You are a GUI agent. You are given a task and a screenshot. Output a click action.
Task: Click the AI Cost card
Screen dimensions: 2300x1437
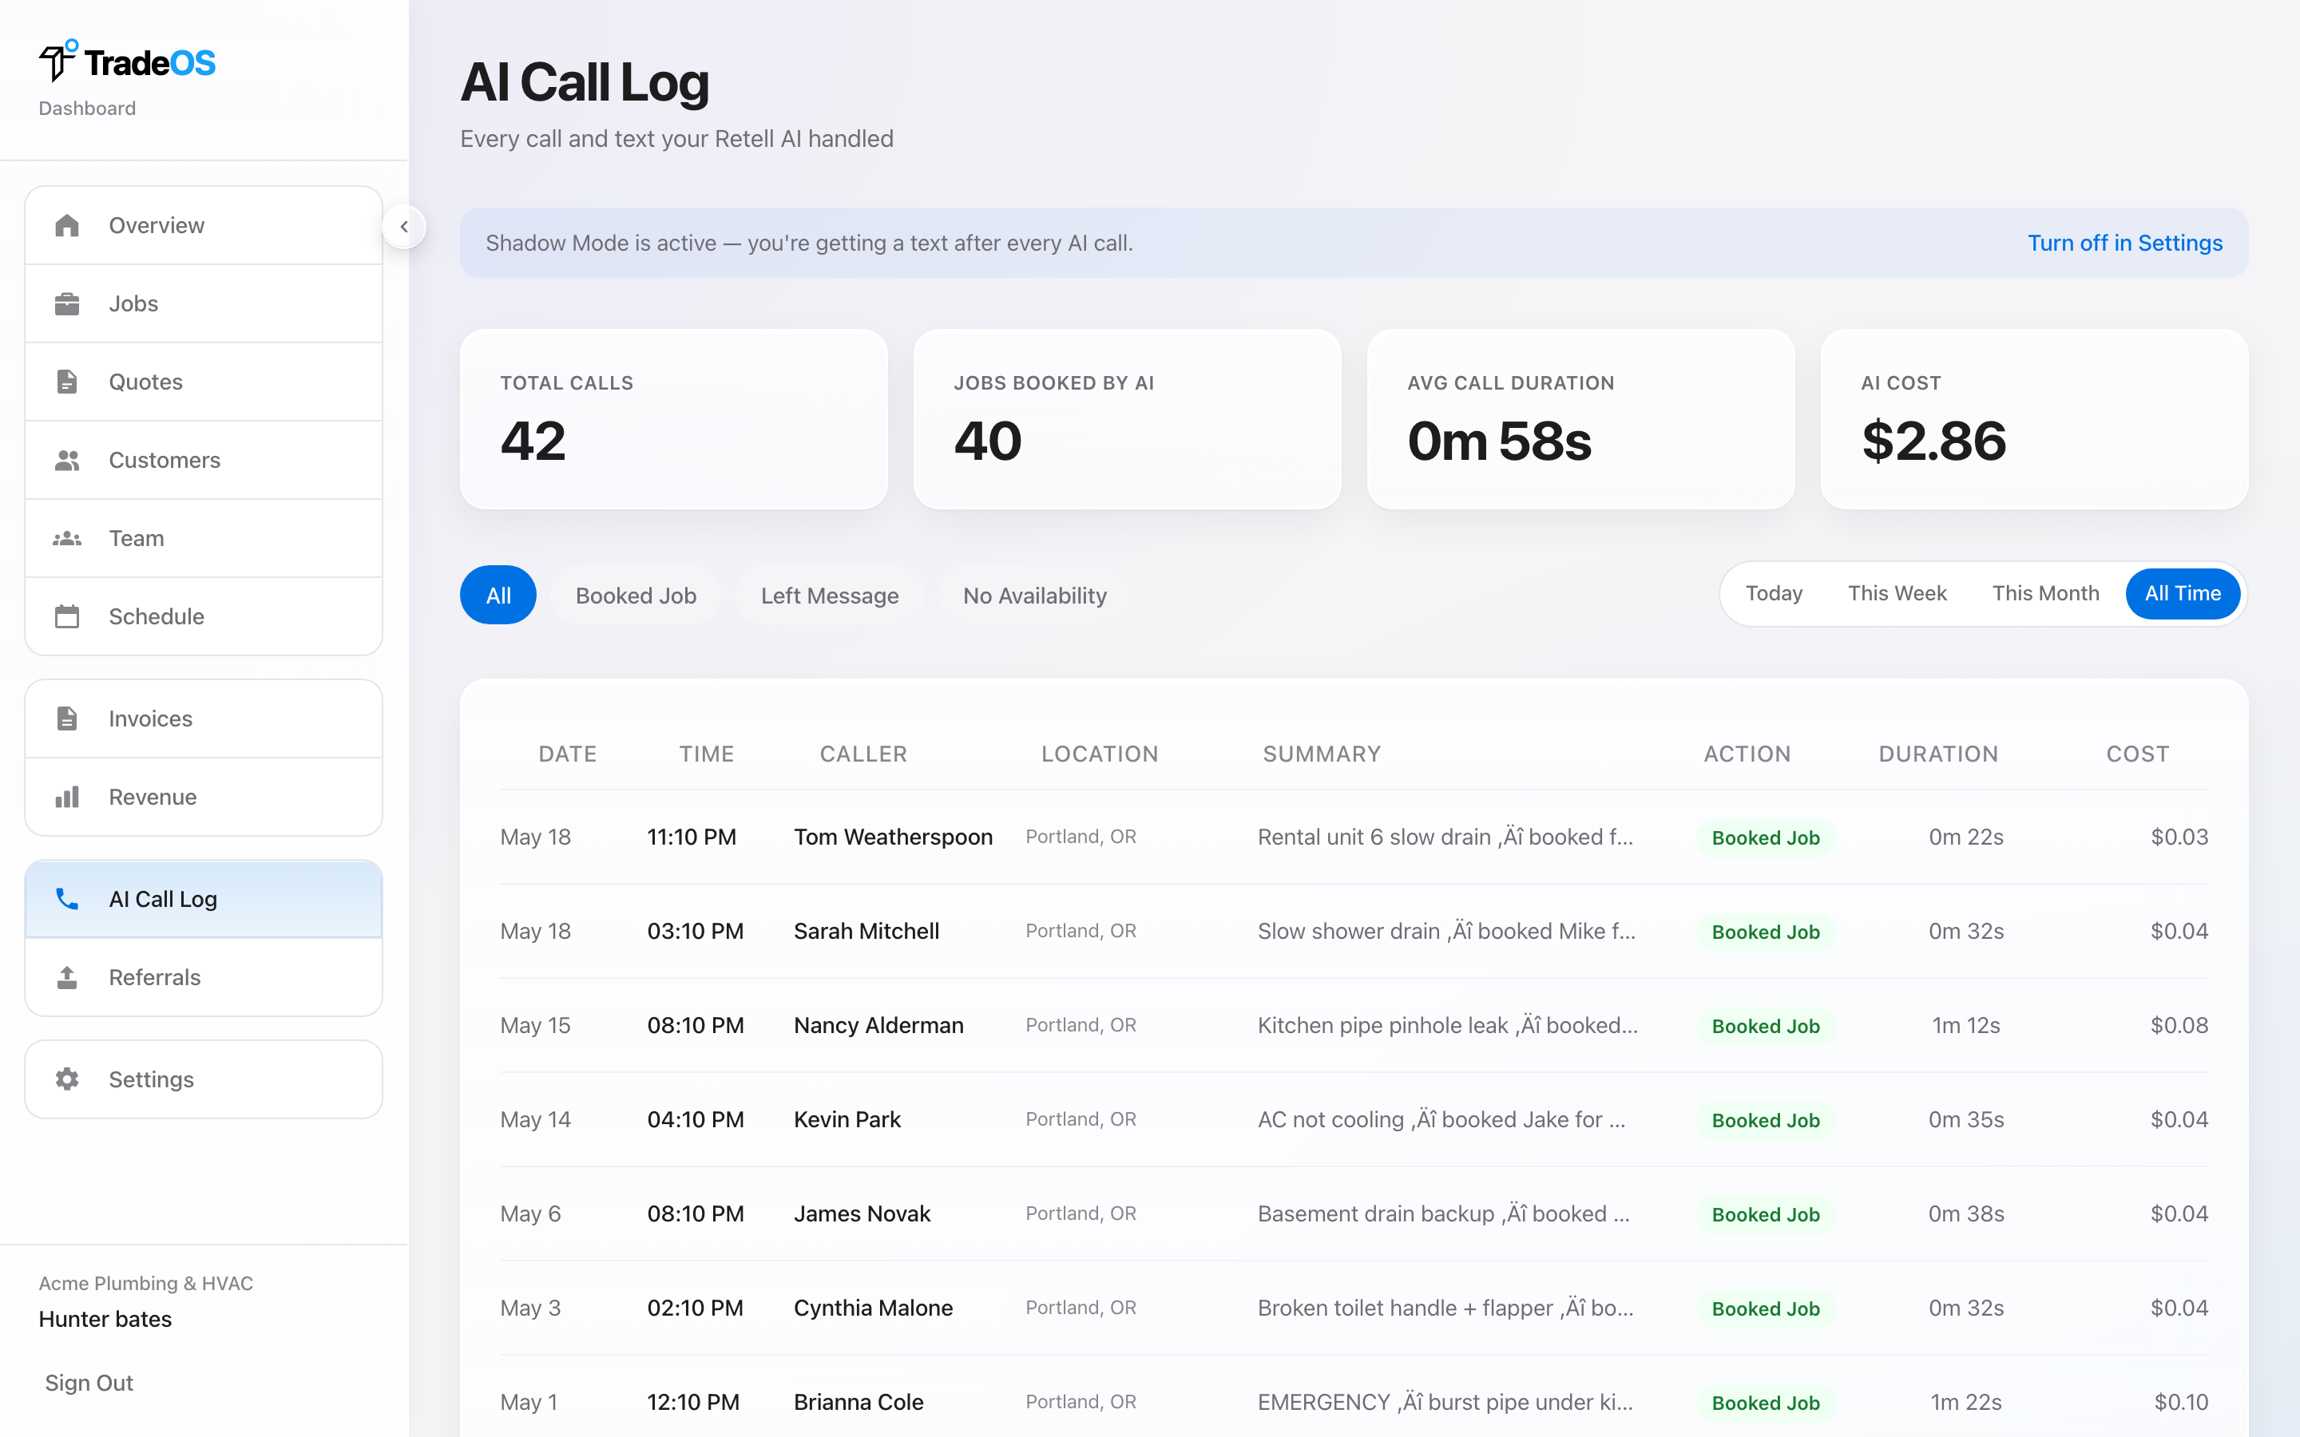(x=2034, y=419)
